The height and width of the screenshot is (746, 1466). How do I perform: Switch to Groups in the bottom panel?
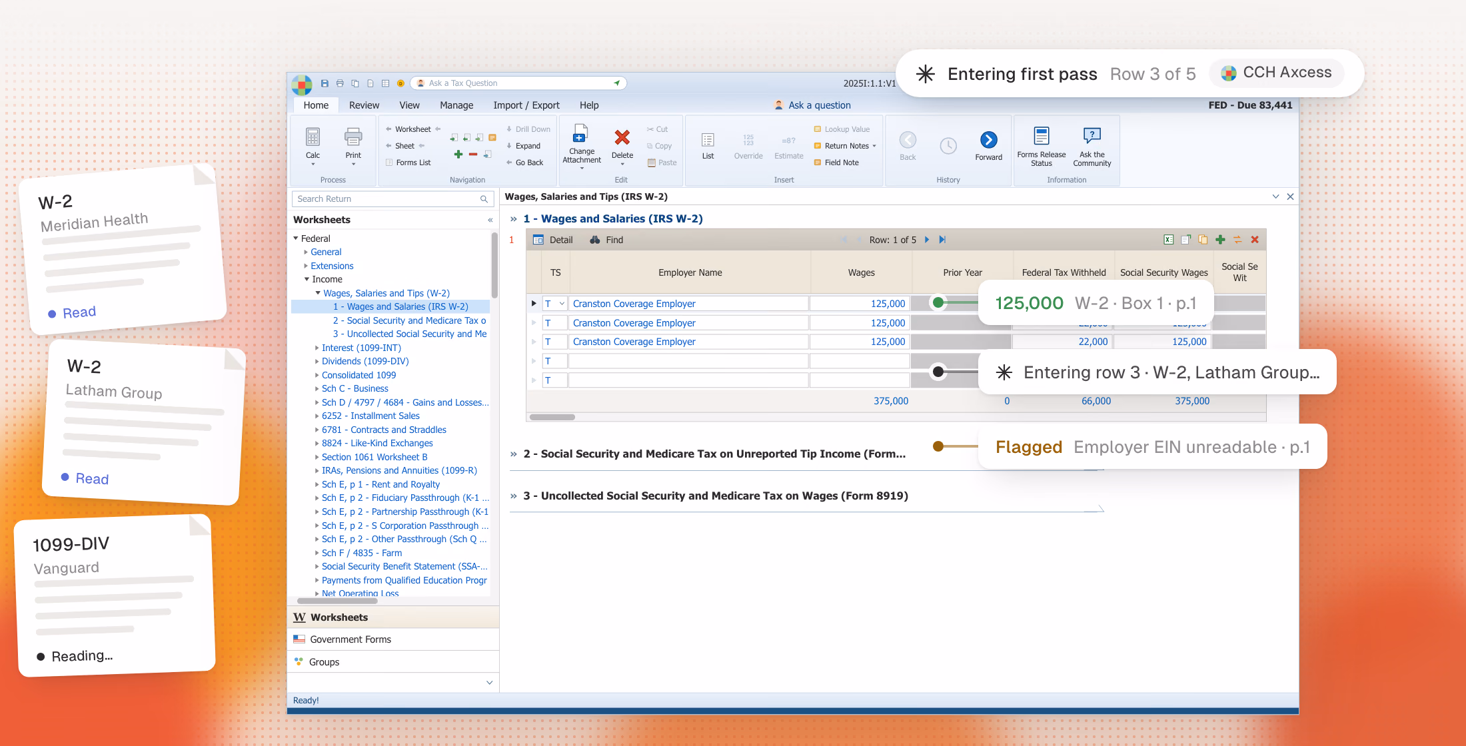point(393,662)
